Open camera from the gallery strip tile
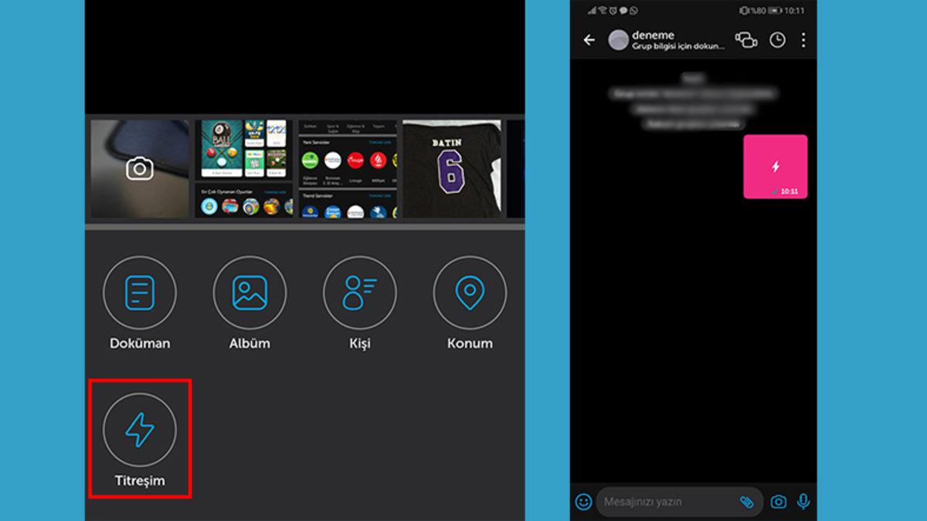 pos(140,168)
